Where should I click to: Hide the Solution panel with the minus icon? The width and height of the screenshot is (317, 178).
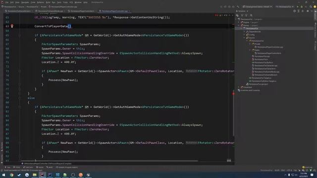pyautogui.click(x=312, y=11)
